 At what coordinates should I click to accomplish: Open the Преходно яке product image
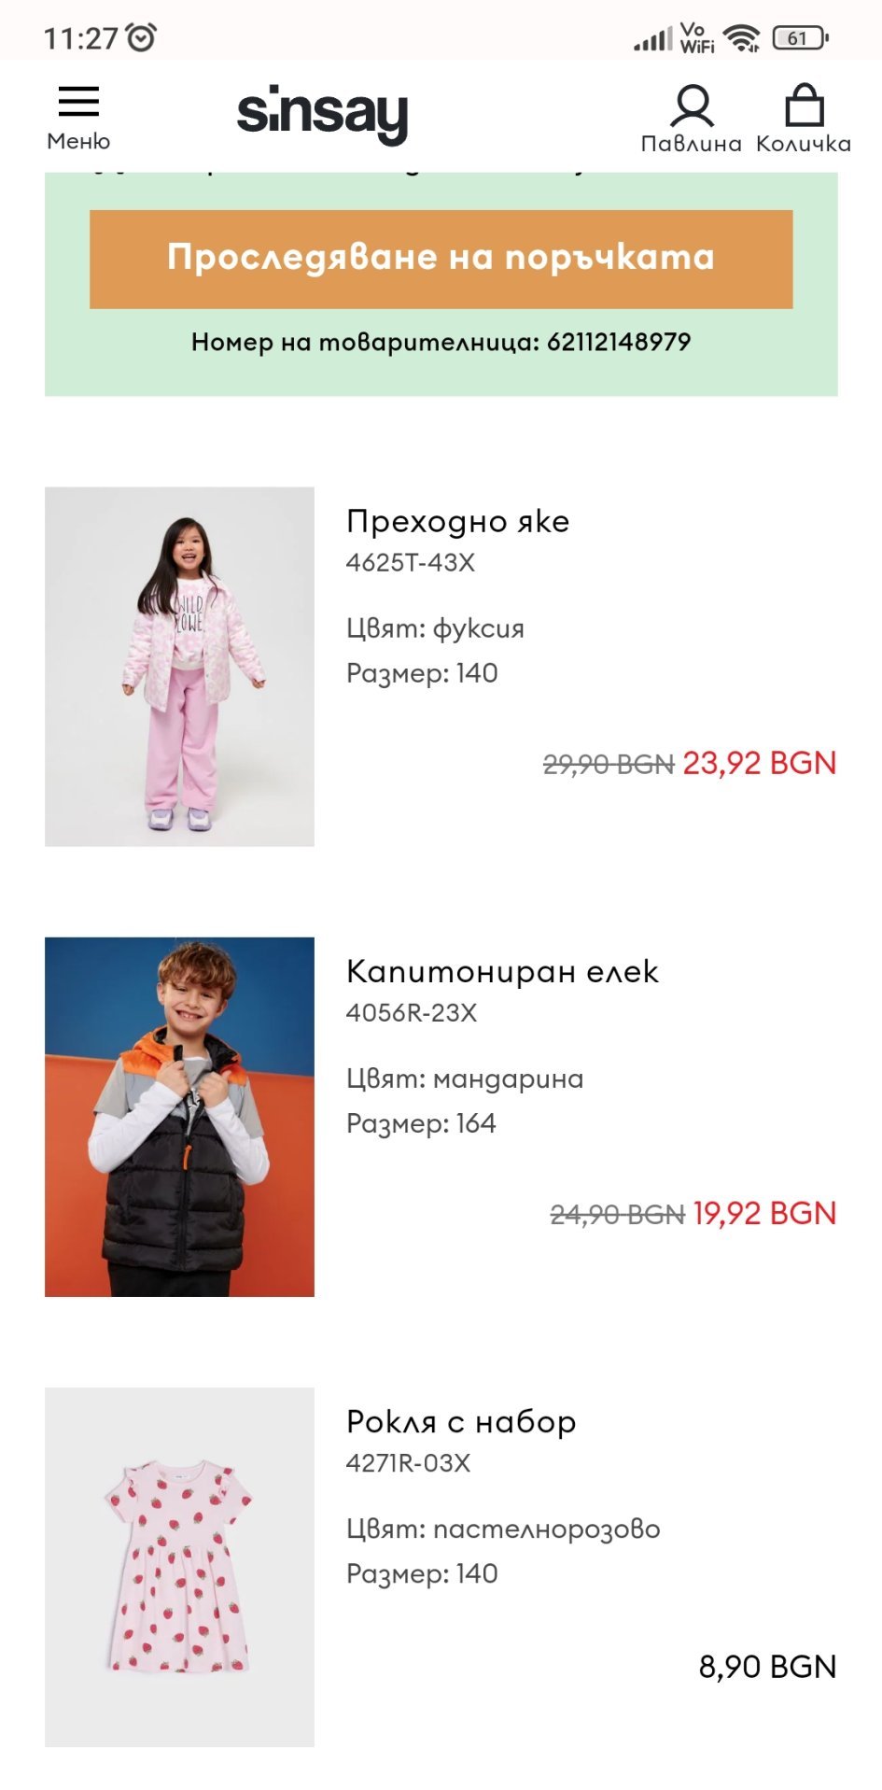click(179, 667)
